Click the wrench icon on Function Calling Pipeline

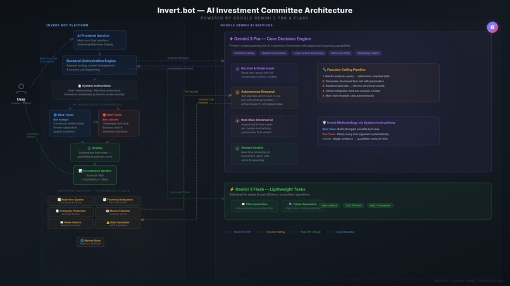pos(324,70)
